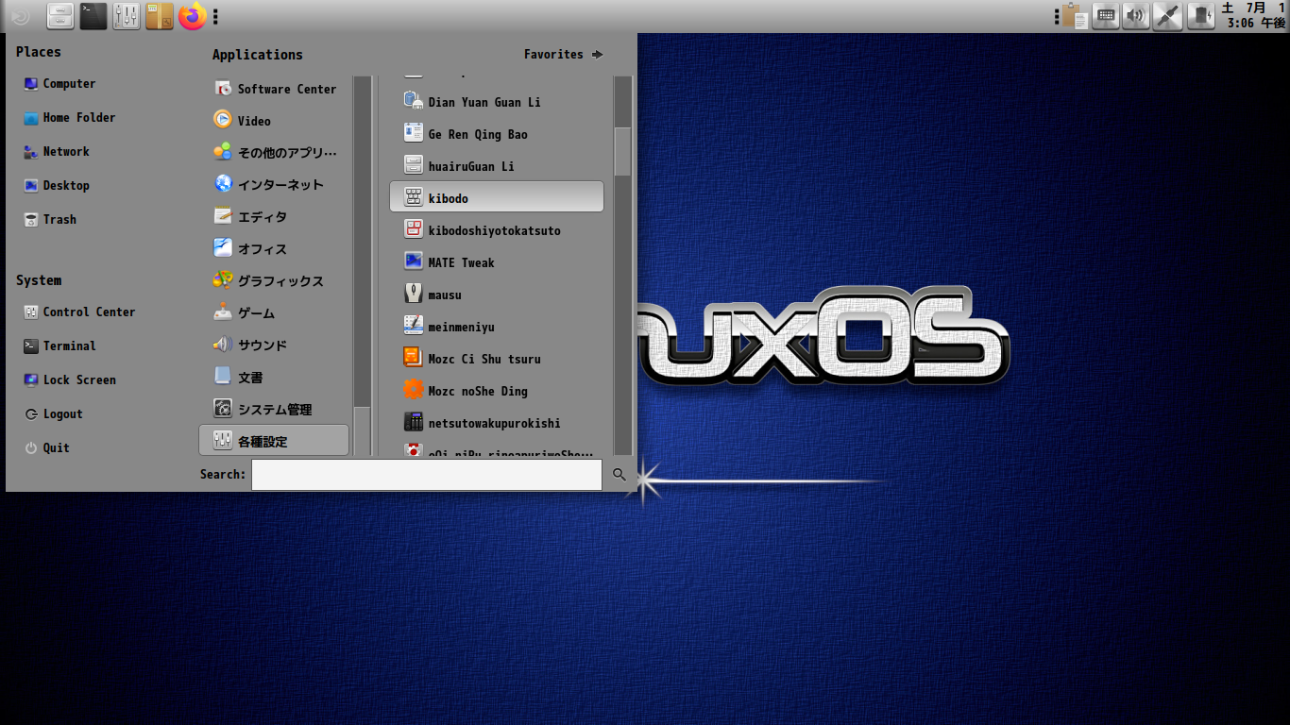Select the Video category
Viewport: 1290px width, 725px height.
click(x=274, y=121)
